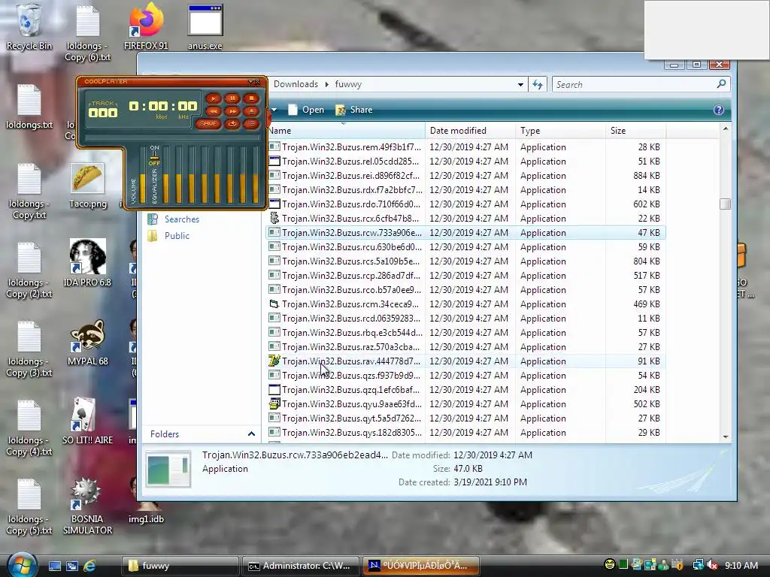Open Searches in the navigation pane

[174, 219]
